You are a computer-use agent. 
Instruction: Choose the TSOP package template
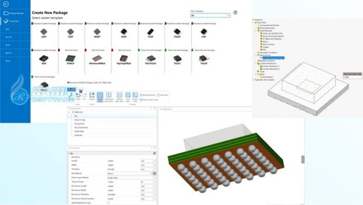pos(151,33)
